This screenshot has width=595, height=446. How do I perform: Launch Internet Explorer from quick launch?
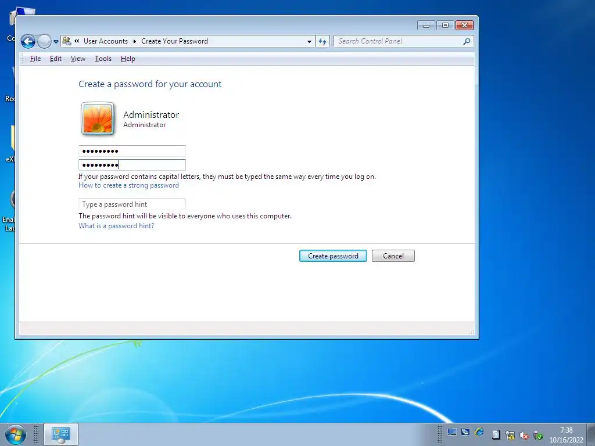479,431
